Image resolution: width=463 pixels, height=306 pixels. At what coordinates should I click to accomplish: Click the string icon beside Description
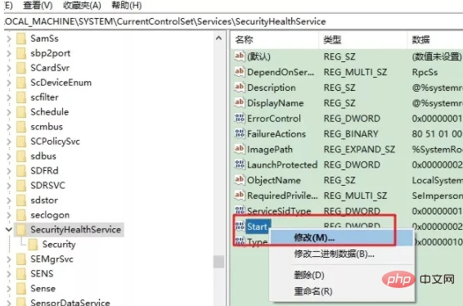tap(240, 87)
